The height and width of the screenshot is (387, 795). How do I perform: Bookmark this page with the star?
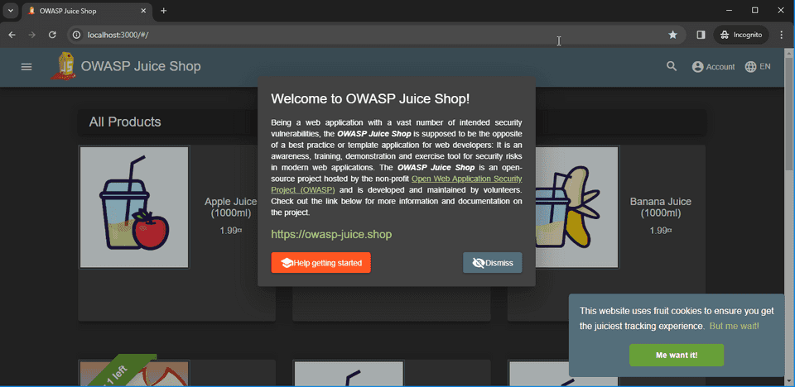click(672, 35)
